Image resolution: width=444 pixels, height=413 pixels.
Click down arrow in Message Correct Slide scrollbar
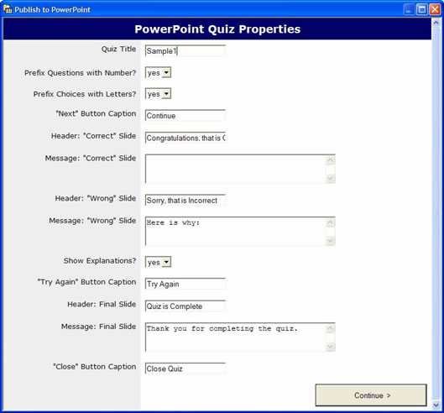point(330,178)
